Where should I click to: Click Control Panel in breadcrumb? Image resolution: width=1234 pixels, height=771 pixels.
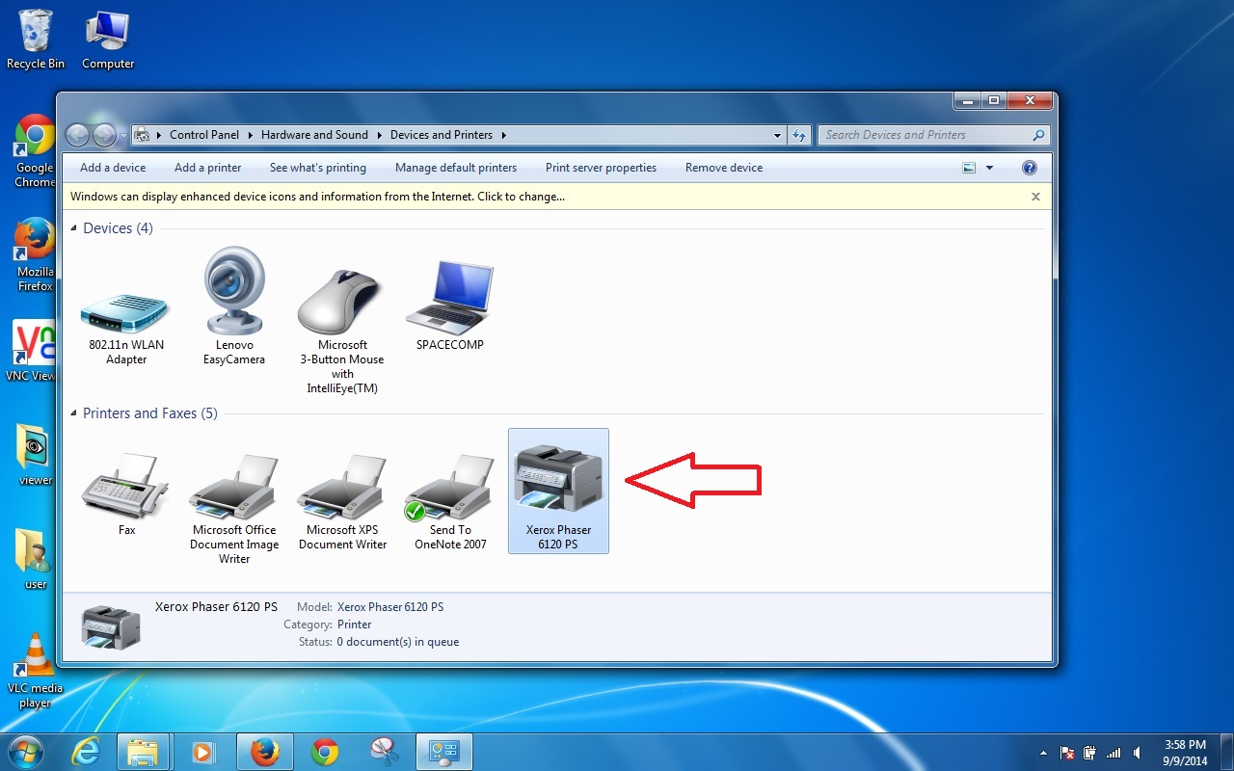tap(204, 135)
